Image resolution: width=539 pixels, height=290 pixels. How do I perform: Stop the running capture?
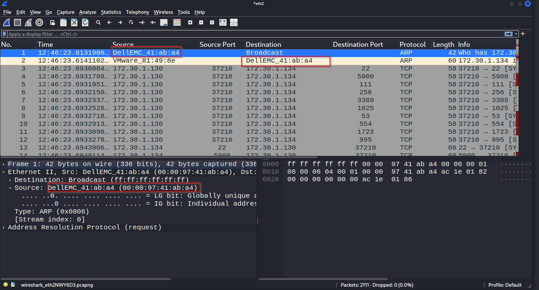(x=18, y=22)
